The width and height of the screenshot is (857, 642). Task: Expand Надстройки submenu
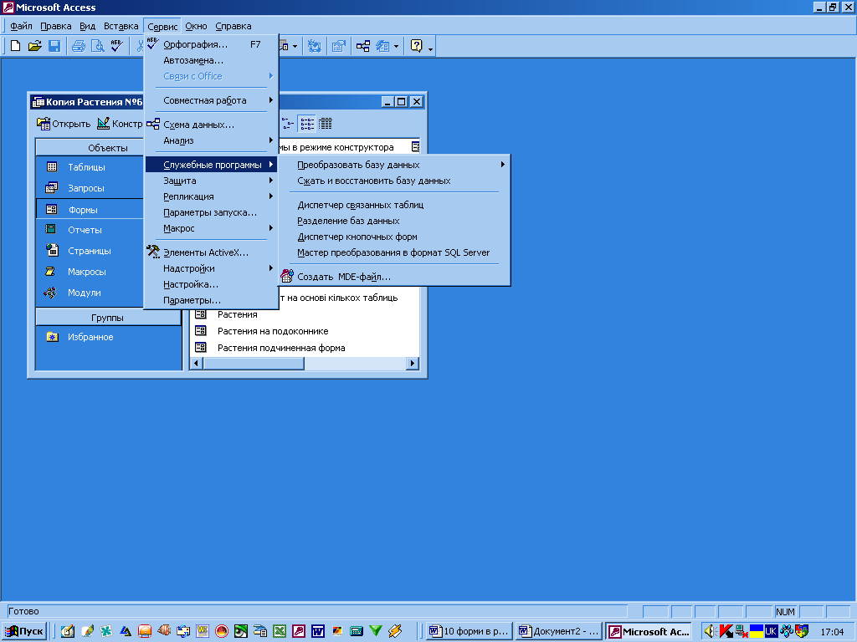211,268
